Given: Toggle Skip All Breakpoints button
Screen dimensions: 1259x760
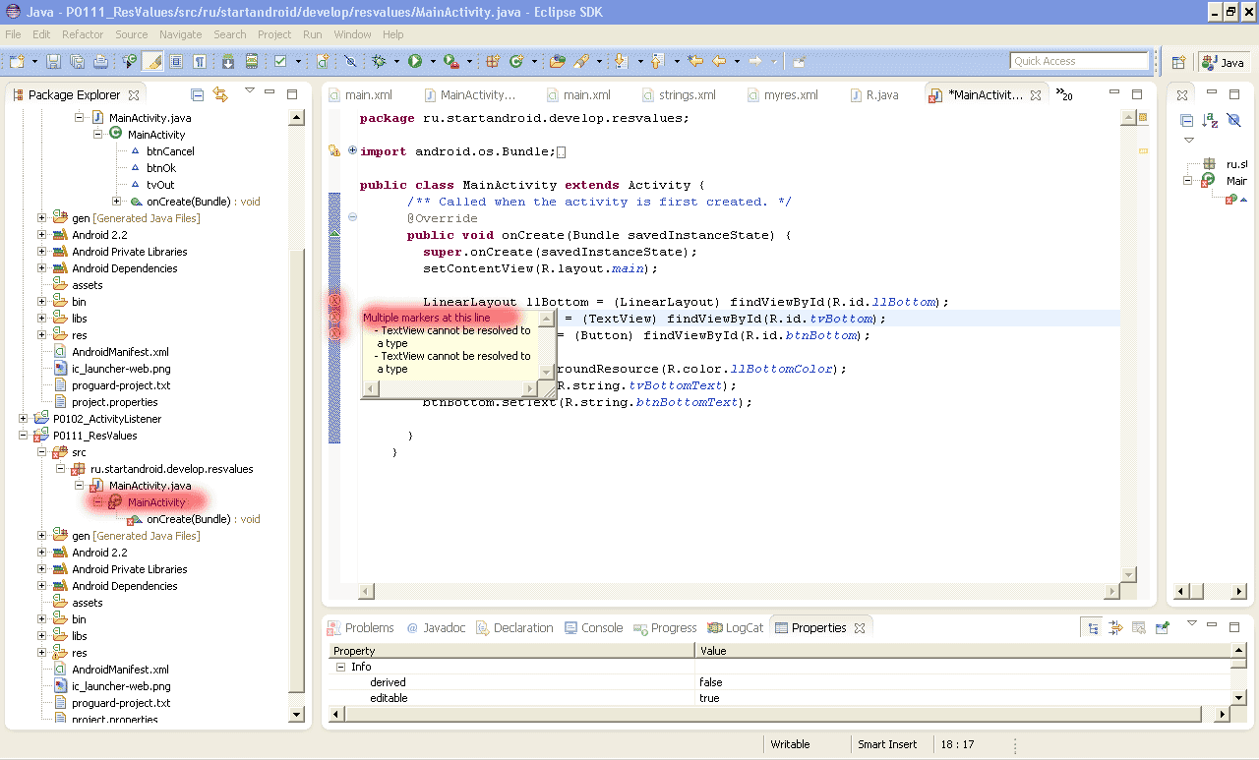Looking at the screenshot, I should click(350, 61).
